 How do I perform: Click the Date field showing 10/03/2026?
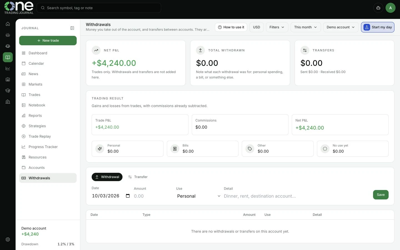pos(111,196)
